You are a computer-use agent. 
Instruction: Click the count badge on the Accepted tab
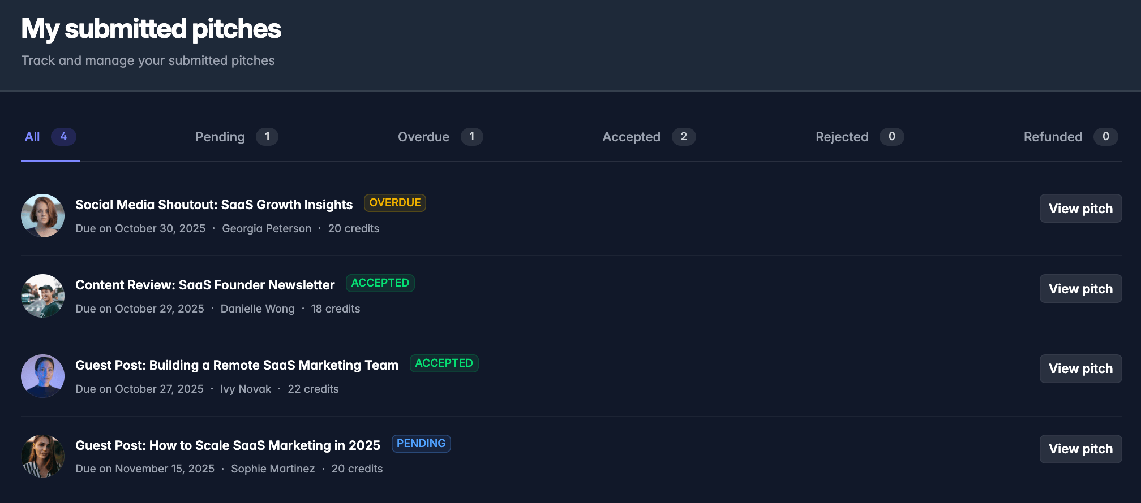coord(684,137)
